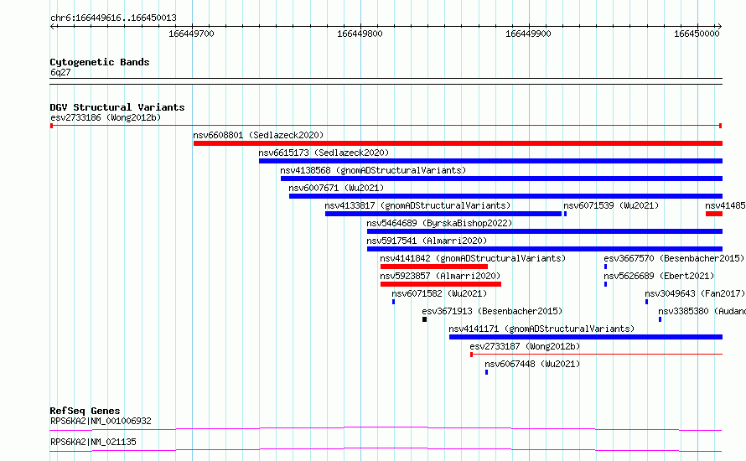Select the 6q27 band label
Screen dimensions: 746x461
pyautogui.click(x=60, y=72)
